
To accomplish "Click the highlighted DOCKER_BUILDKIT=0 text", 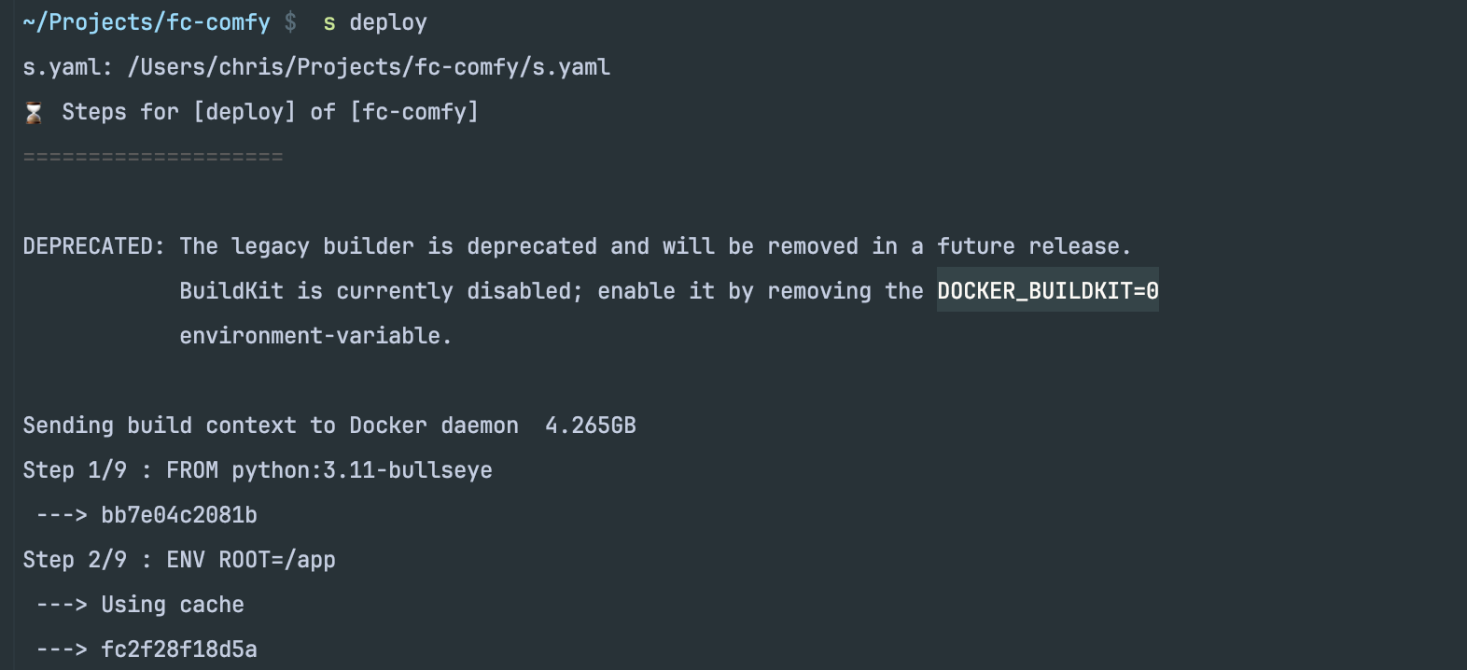I will (1047, 291).
